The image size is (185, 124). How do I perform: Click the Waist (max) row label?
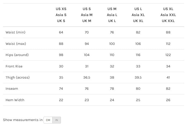pyautogui.click(x=16, y=44)
